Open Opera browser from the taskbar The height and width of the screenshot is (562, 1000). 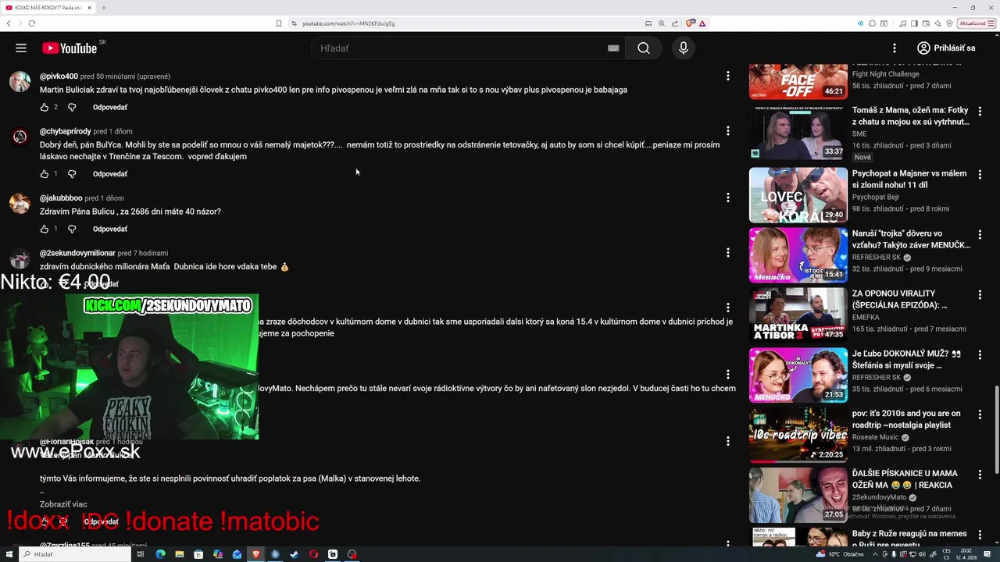point(313,554)
